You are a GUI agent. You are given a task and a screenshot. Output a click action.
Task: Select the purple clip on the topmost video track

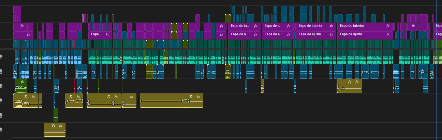coord(17,10)
